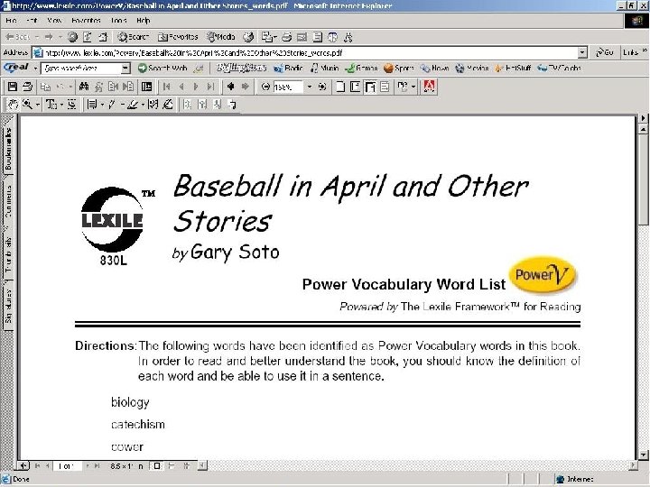The height and width of the screenshot is (487, 650).
Task: Select the Pencil markup tool
Action: pos(112,104)
